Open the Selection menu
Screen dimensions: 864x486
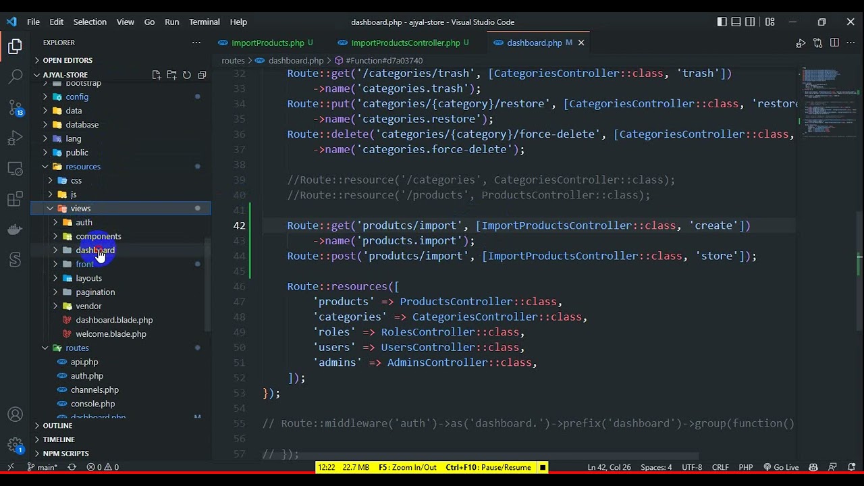pos(90,22)
